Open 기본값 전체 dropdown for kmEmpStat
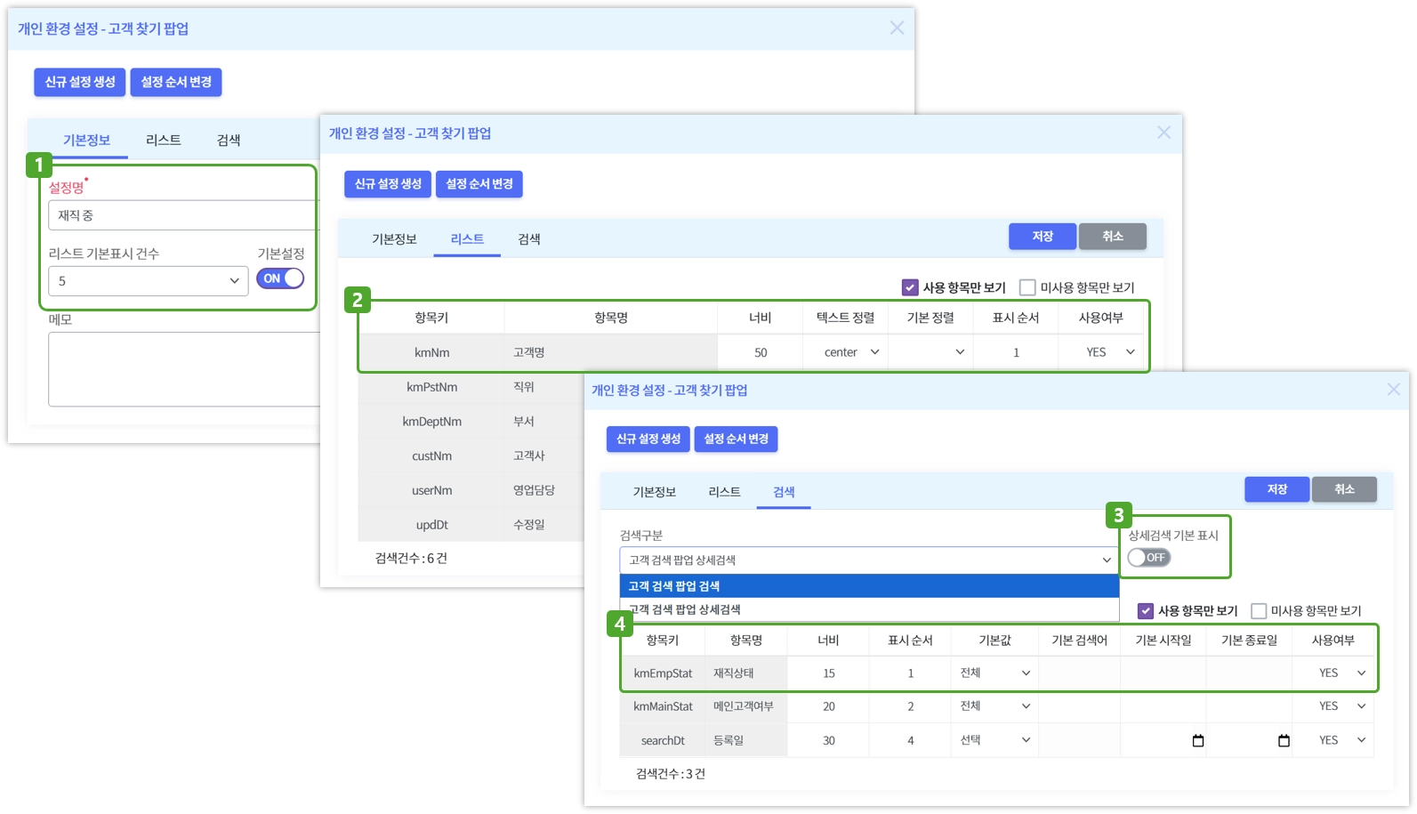 pos(994,673)
